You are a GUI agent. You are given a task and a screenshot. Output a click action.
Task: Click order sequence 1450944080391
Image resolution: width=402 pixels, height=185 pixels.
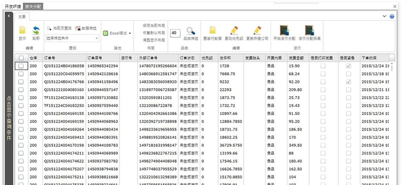[103, 137]
